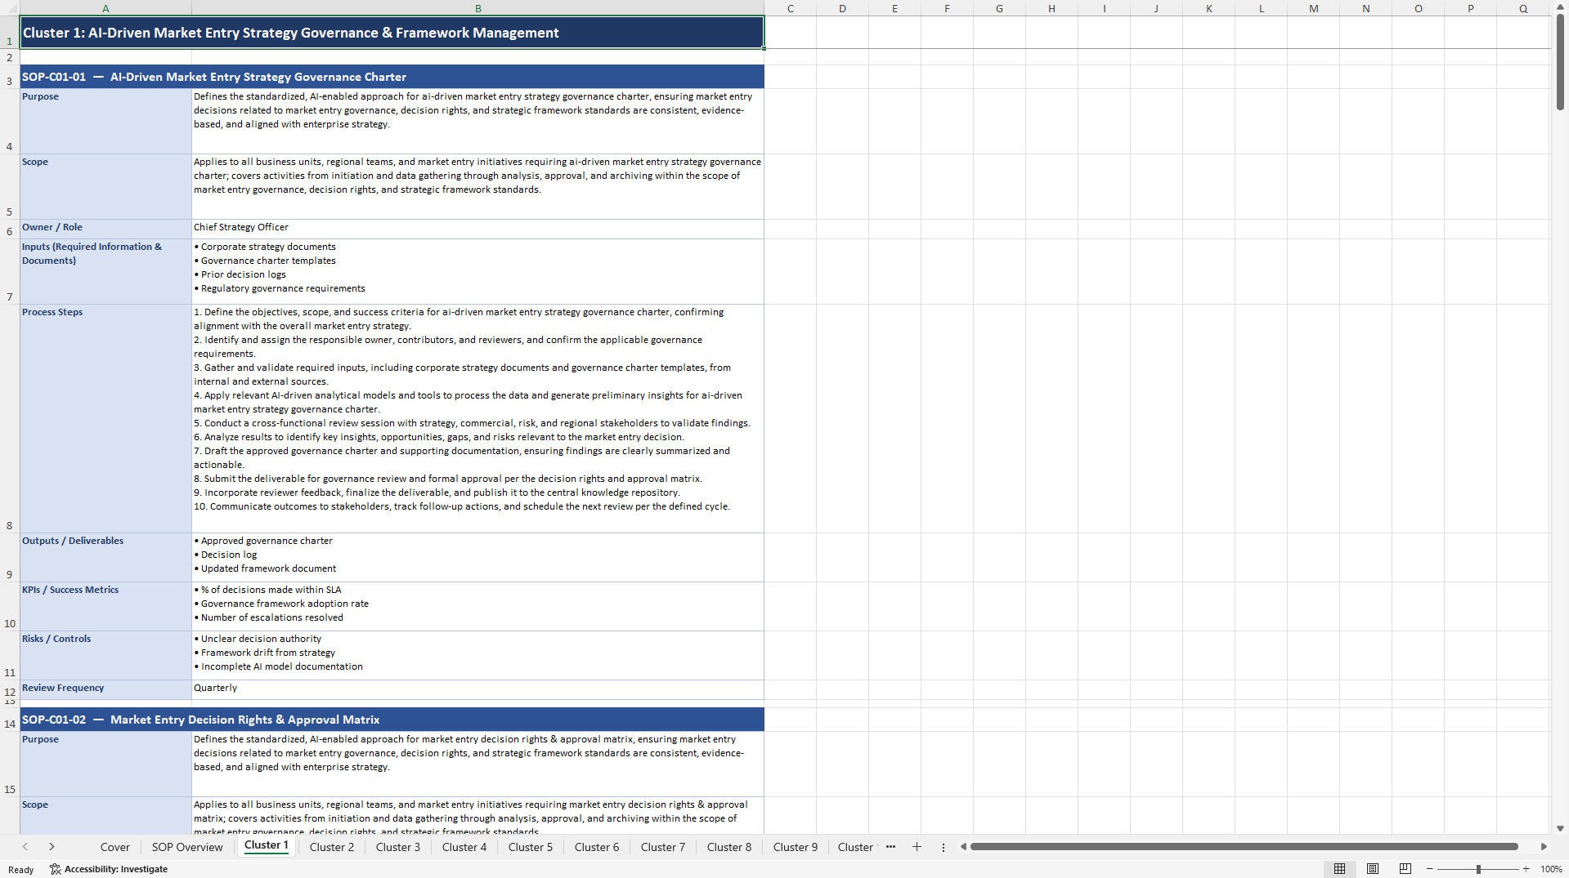Click horizontal scrollbar right arrow
The width and height of the screenshot is (1569, 878).
tap(1544, 847)
